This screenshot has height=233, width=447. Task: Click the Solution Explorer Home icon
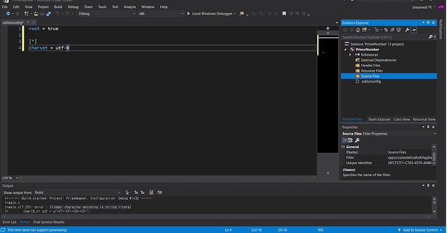(358, 30)
